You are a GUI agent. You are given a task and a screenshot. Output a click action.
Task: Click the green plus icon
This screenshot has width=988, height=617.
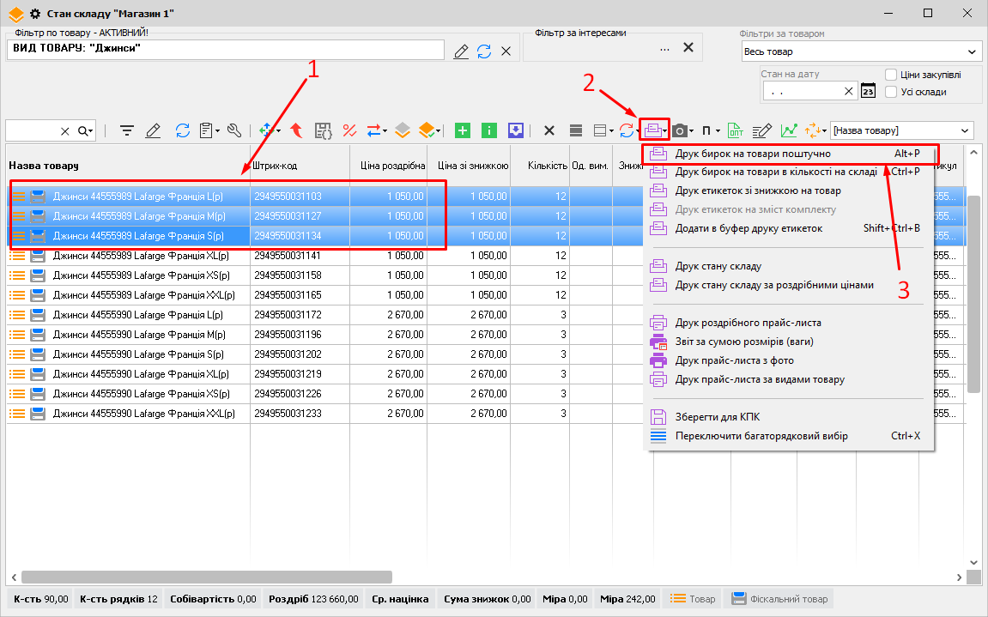(463, 130)
